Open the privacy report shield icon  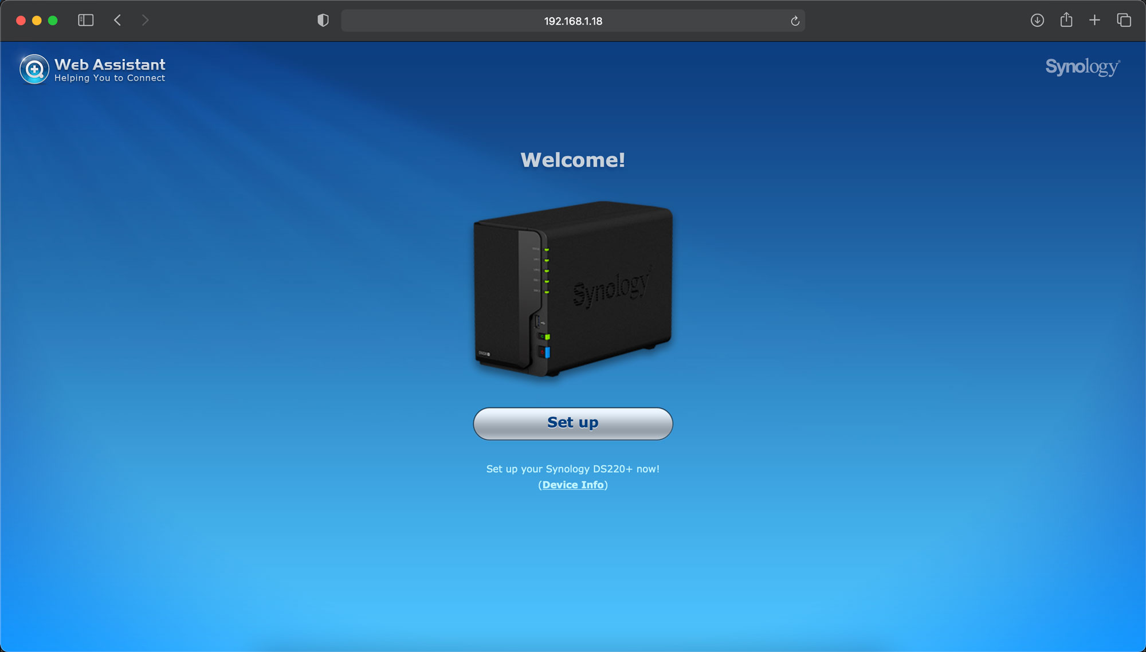[323, 21]
